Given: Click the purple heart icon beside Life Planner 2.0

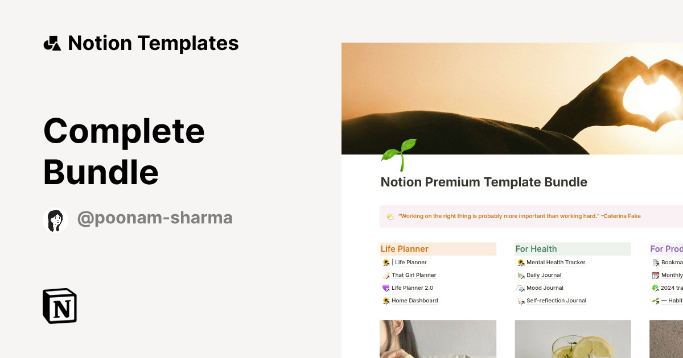Looking at the screenshot, I should point(385,288).
